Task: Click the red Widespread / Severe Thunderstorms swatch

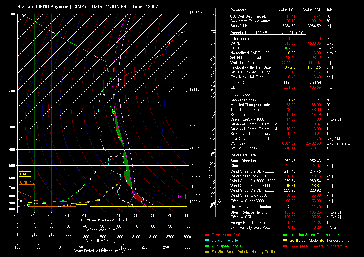Action: tap(285, 246)
